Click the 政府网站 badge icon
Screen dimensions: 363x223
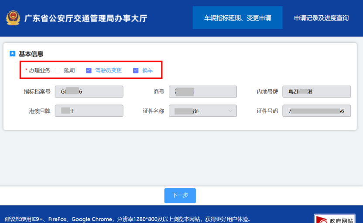[335, 219]
